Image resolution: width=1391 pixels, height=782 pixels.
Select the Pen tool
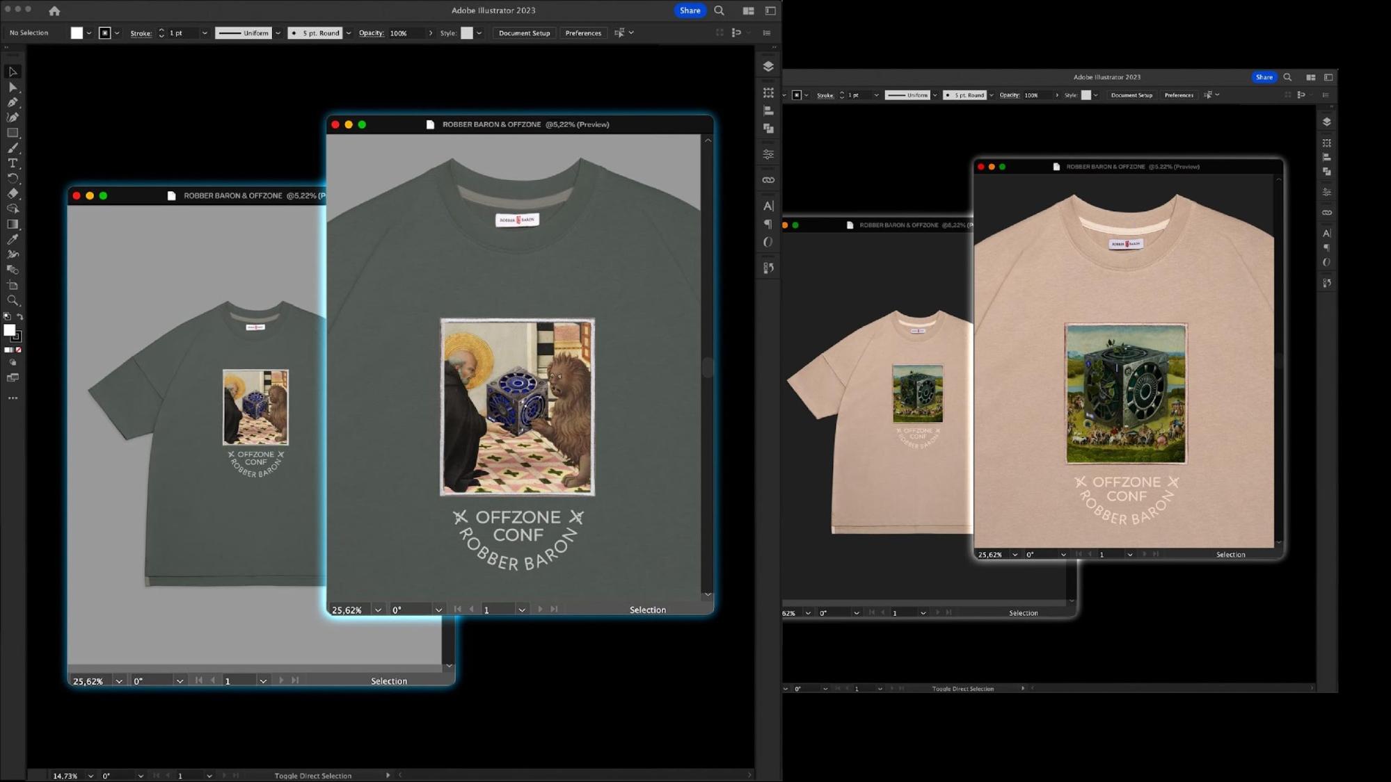click(13, 102)
